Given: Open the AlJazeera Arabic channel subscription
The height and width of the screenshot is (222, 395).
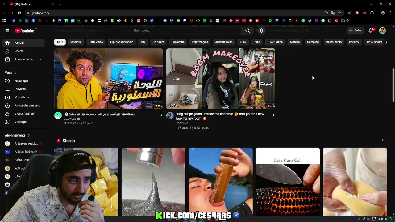Looking at the screenshot, I should click(23, 143).
